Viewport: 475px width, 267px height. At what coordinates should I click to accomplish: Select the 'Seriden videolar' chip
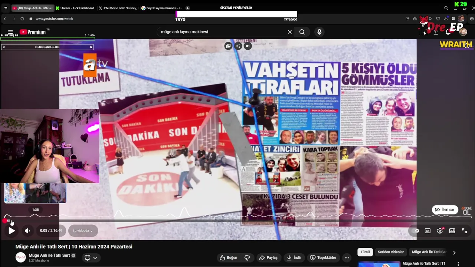point(391,252)
